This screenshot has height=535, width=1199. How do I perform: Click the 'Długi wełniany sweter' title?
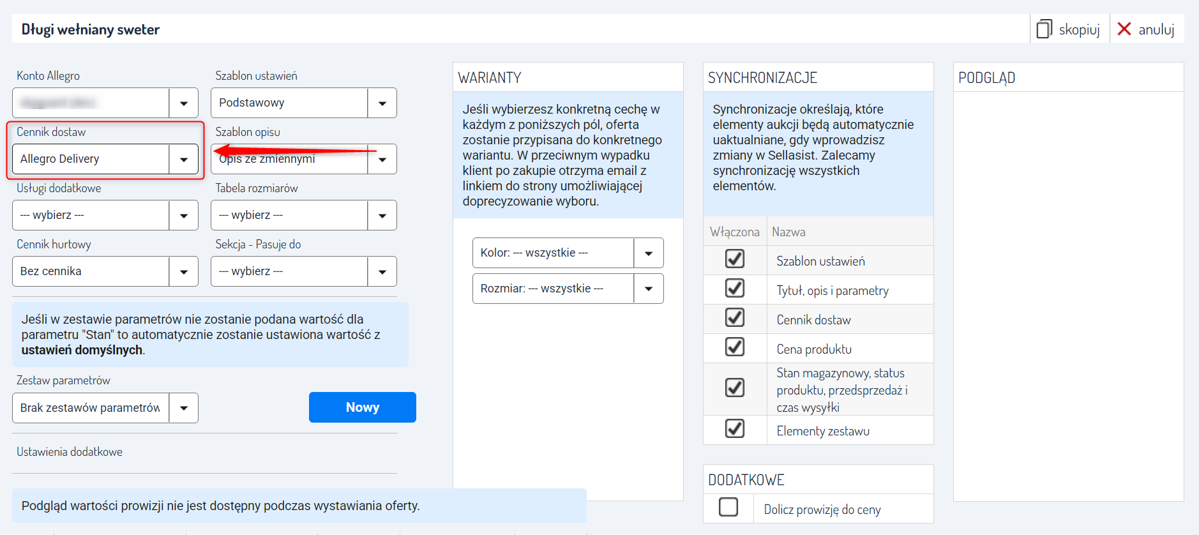coord(91,29)
